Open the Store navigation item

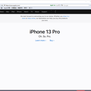point(2,12)
